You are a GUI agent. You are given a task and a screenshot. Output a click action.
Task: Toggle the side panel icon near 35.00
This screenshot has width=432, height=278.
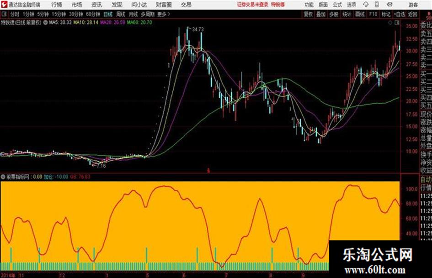(x=397, y=23)
